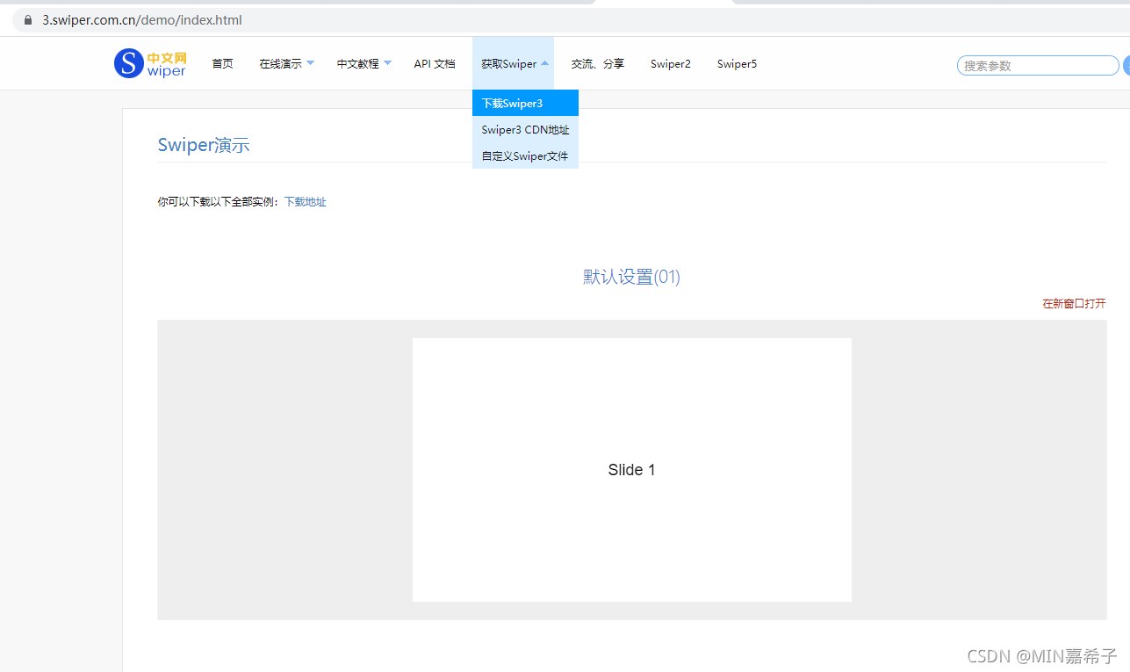This screenshot has height=672, width=1130.
Task: Click the Slide 1 demo slide
Action: point(632,470)
